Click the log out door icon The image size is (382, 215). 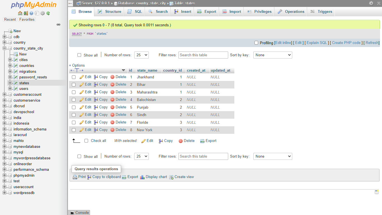(26, 13)
